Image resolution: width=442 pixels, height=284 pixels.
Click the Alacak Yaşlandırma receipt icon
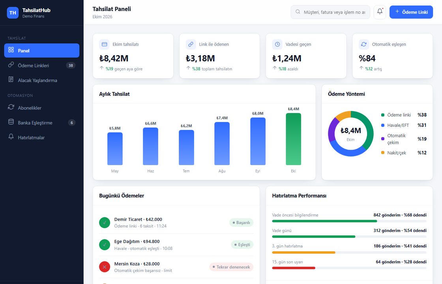pyautogui.click(x=11, y=80)
